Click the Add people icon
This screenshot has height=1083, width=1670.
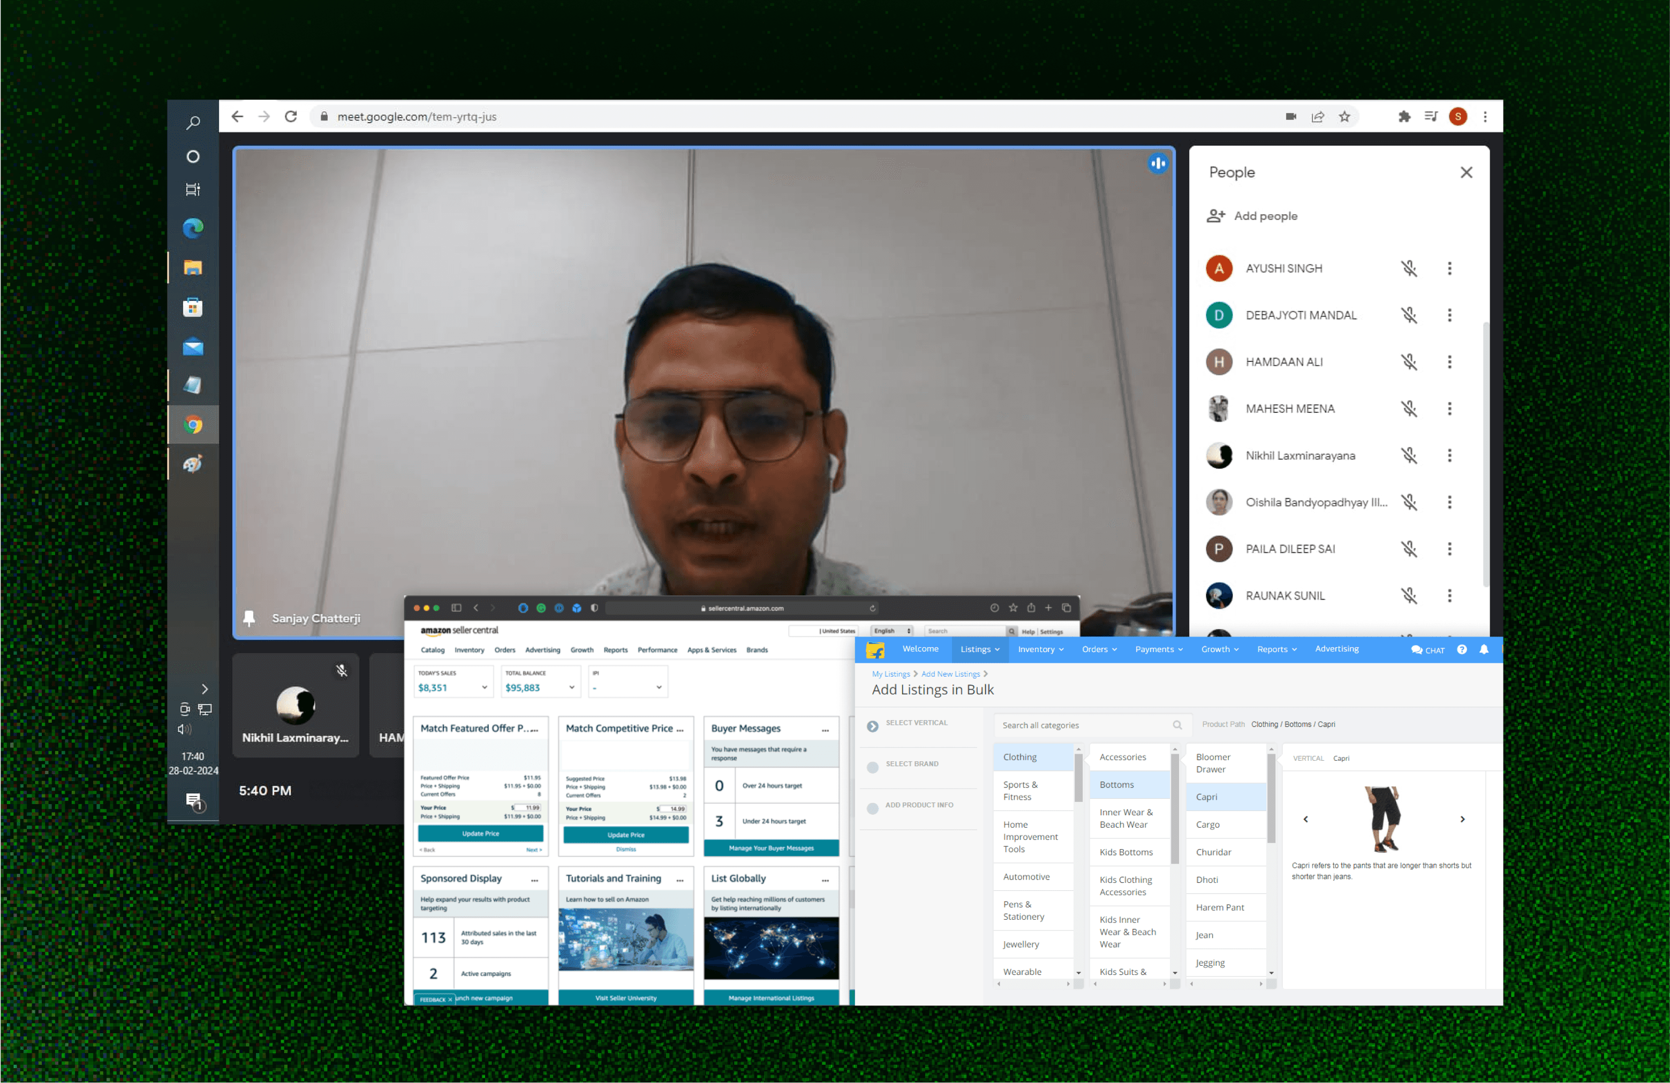click(1215, 216)
